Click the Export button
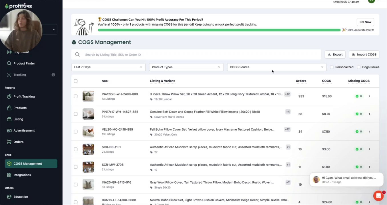 click(x=335, y=55)
